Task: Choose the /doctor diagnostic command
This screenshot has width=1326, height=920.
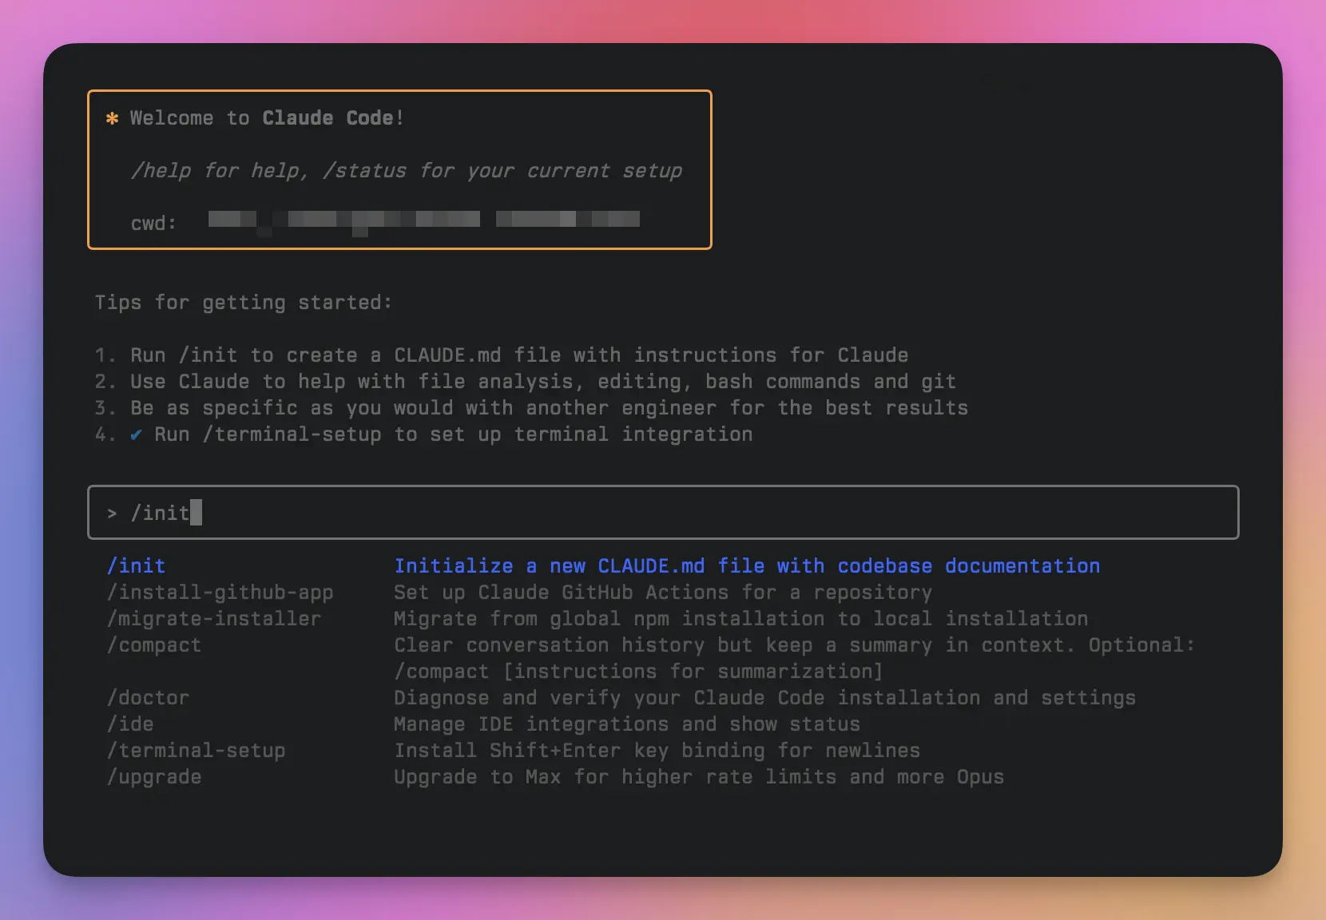Action: coord(148,697)
